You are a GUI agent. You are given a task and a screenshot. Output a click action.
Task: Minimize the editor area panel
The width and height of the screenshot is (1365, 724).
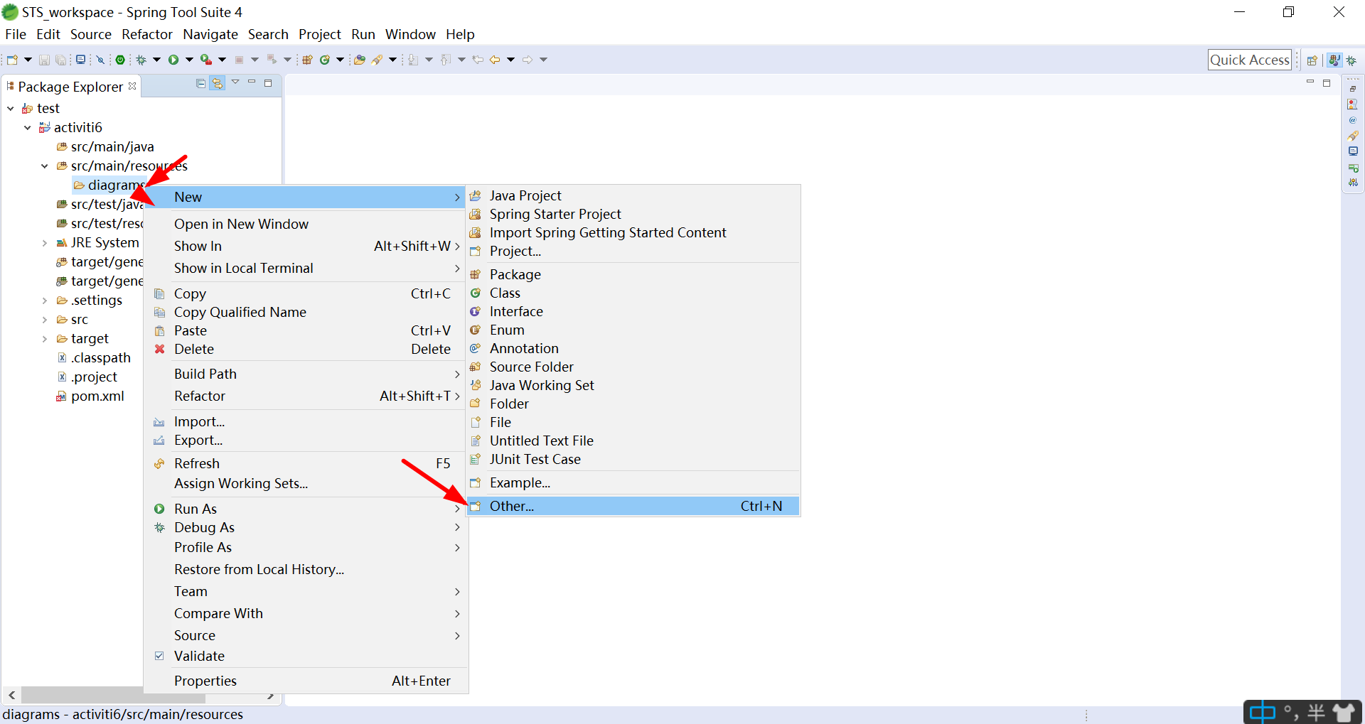click(1310, 82)
